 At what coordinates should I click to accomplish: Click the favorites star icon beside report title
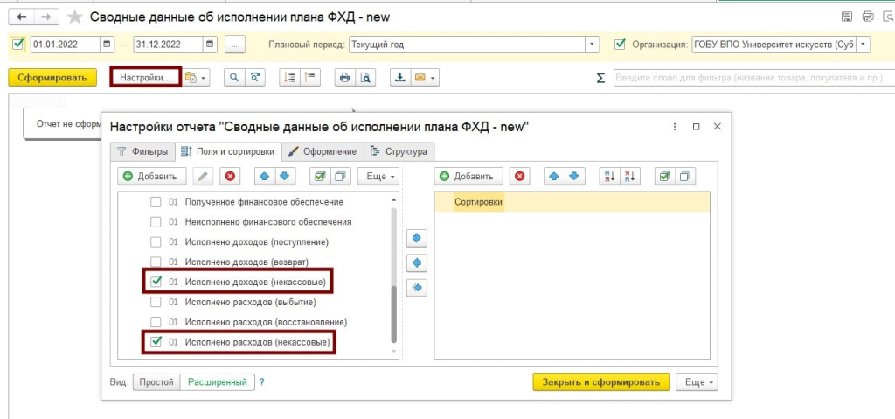click(x=75, y=17)
